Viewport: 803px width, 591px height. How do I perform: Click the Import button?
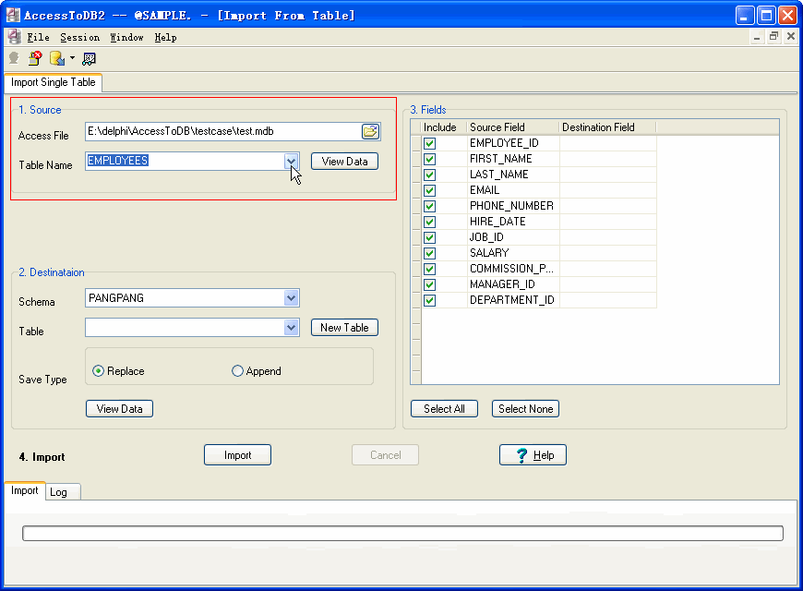237,455
